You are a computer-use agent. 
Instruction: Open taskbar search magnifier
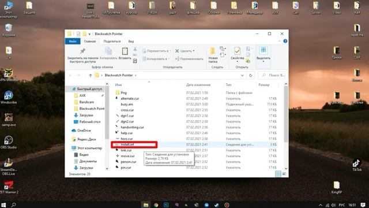[14, 205]
